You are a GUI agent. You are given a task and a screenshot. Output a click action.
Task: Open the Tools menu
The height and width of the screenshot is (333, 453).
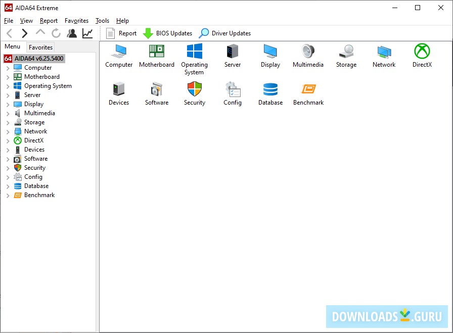pos(102,21)
